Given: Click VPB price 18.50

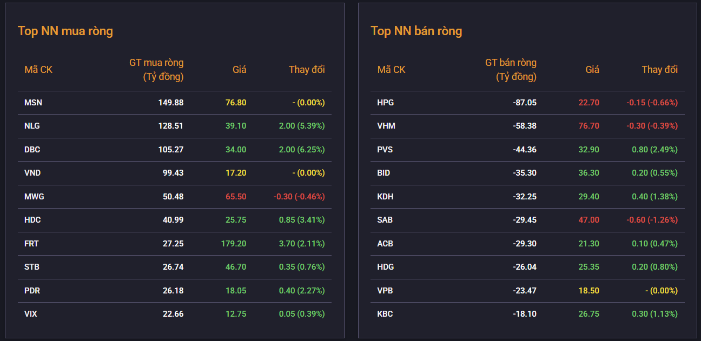Looking at the screenshot, I should click(588, 291).
